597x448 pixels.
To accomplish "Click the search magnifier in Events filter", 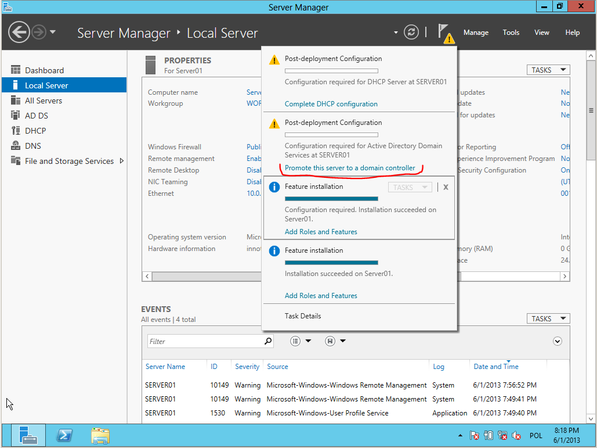I will (268, 341).
